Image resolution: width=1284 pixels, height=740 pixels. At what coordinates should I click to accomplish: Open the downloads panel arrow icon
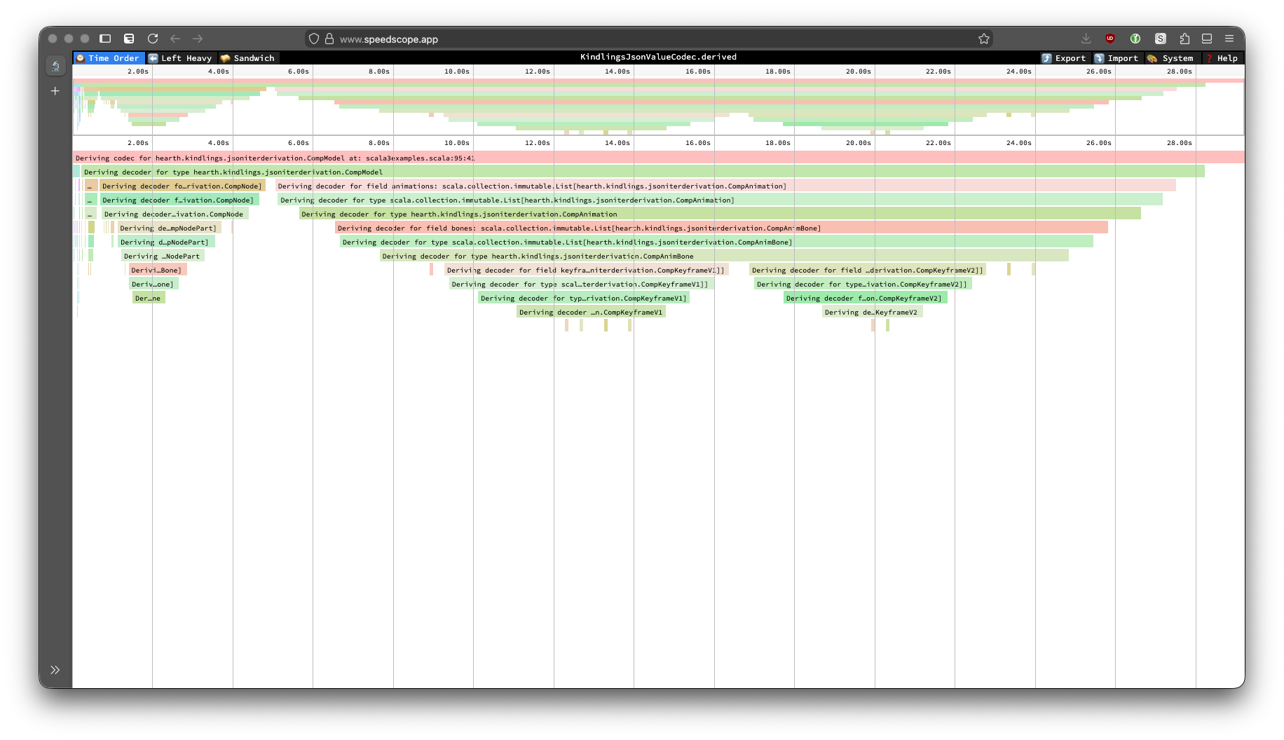pyautogui.click(x=1086, y=39)
